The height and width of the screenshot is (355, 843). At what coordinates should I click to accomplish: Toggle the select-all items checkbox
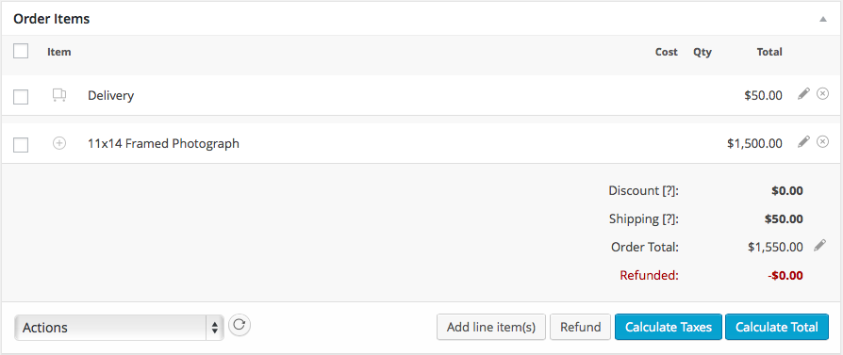point(21,52)
